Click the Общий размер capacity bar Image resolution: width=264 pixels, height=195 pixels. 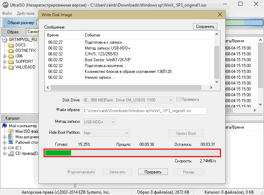244,23
